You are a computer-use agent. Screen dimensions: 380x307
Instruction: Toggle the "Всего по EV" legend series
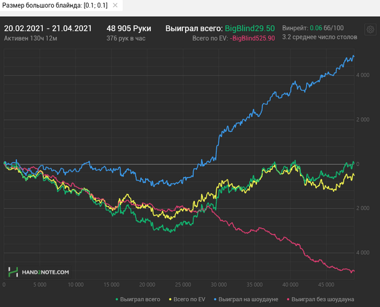click(187, 299)
